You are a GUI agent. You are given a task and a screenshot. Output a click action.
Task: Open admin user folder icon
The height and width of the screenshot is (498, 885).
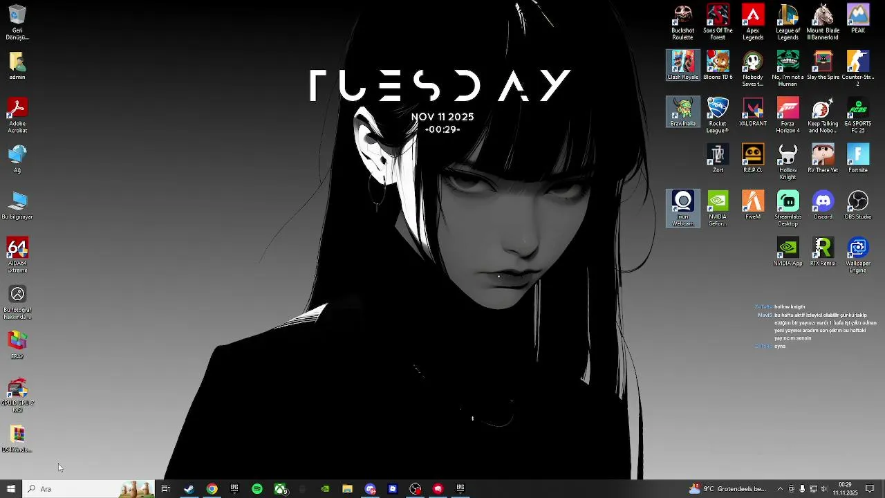tap(17, 65)
